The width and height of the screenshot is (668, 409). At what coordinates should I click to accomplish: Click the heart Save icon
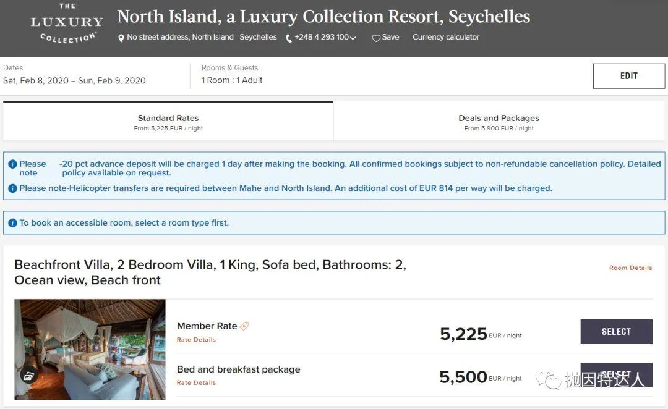tap(376, 38)
